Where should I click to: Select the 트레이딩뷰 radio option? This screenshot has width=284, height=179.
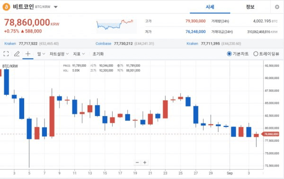[266, 54]
